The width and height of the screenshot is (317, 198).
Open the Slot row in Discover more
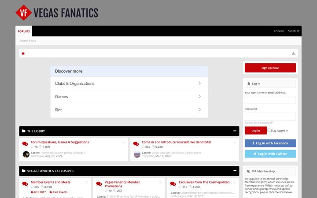point(129,110)
